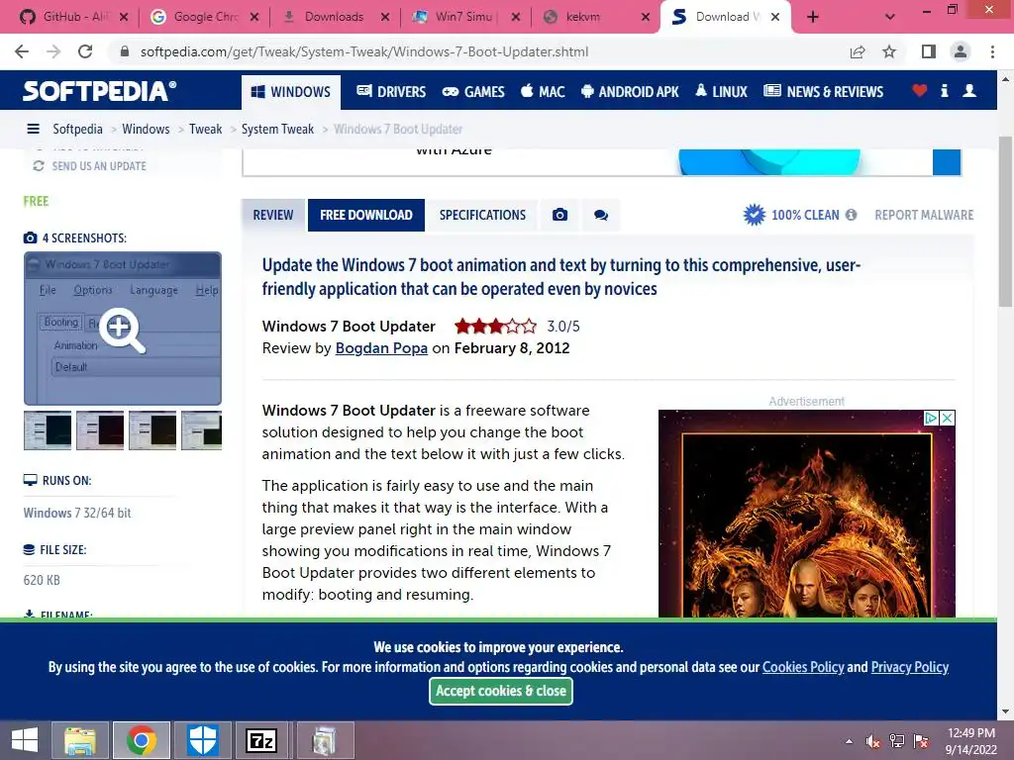Go back using the browser back arrow

pyautogui.click(x=22, y=51)
